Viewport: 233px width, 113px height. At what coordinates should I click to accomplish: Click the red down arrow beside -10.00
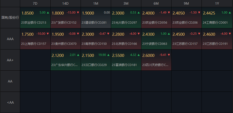click(x=48, y=34)
